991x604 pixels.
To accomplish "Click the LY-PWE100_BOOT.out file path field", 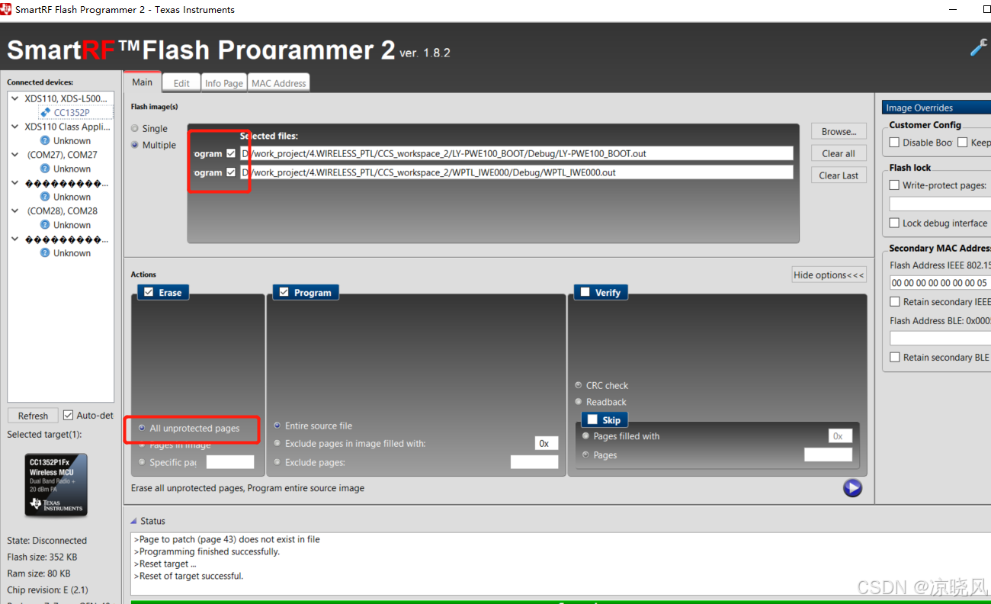I will pyautogui.click(x=516, y=153).
